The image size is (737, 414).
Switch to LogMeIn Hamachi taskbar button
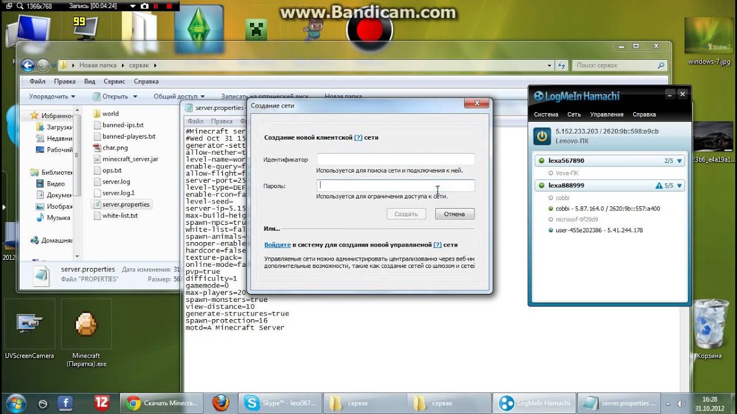[x=535, y=403]
